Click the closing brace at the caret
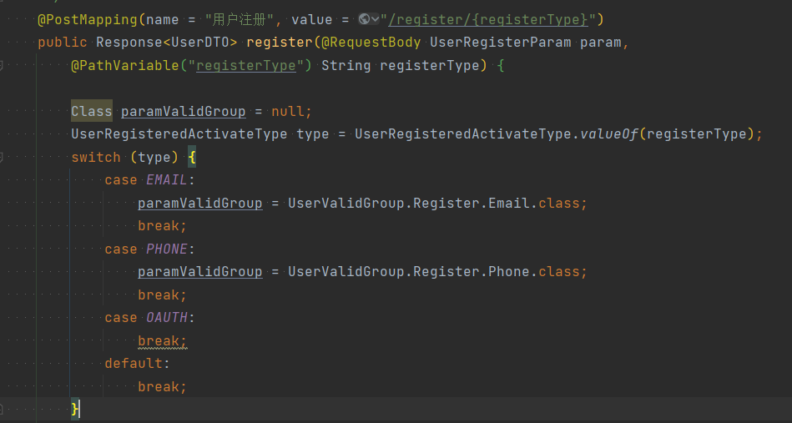 click(x=75, y=410)
